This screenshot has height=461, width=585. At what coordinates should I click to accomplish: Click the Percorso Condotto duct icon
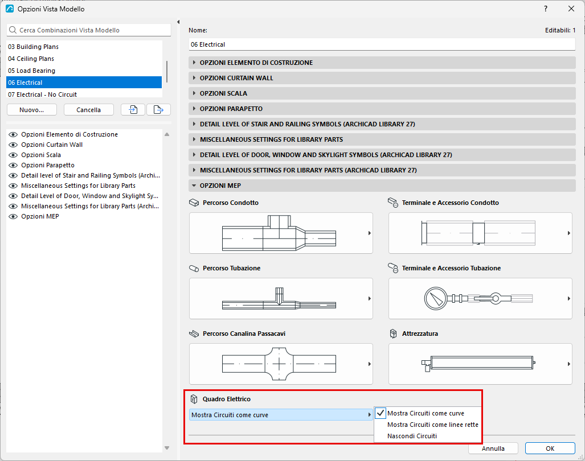tap(194, 203)
